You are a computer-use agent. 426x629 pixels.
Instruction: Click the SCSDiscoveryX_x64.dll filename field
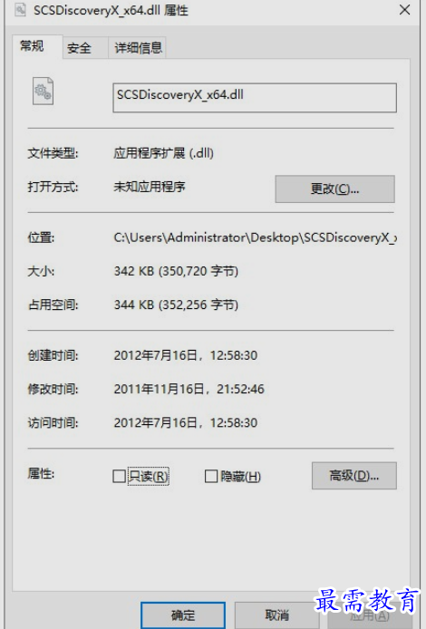[255, 98]
